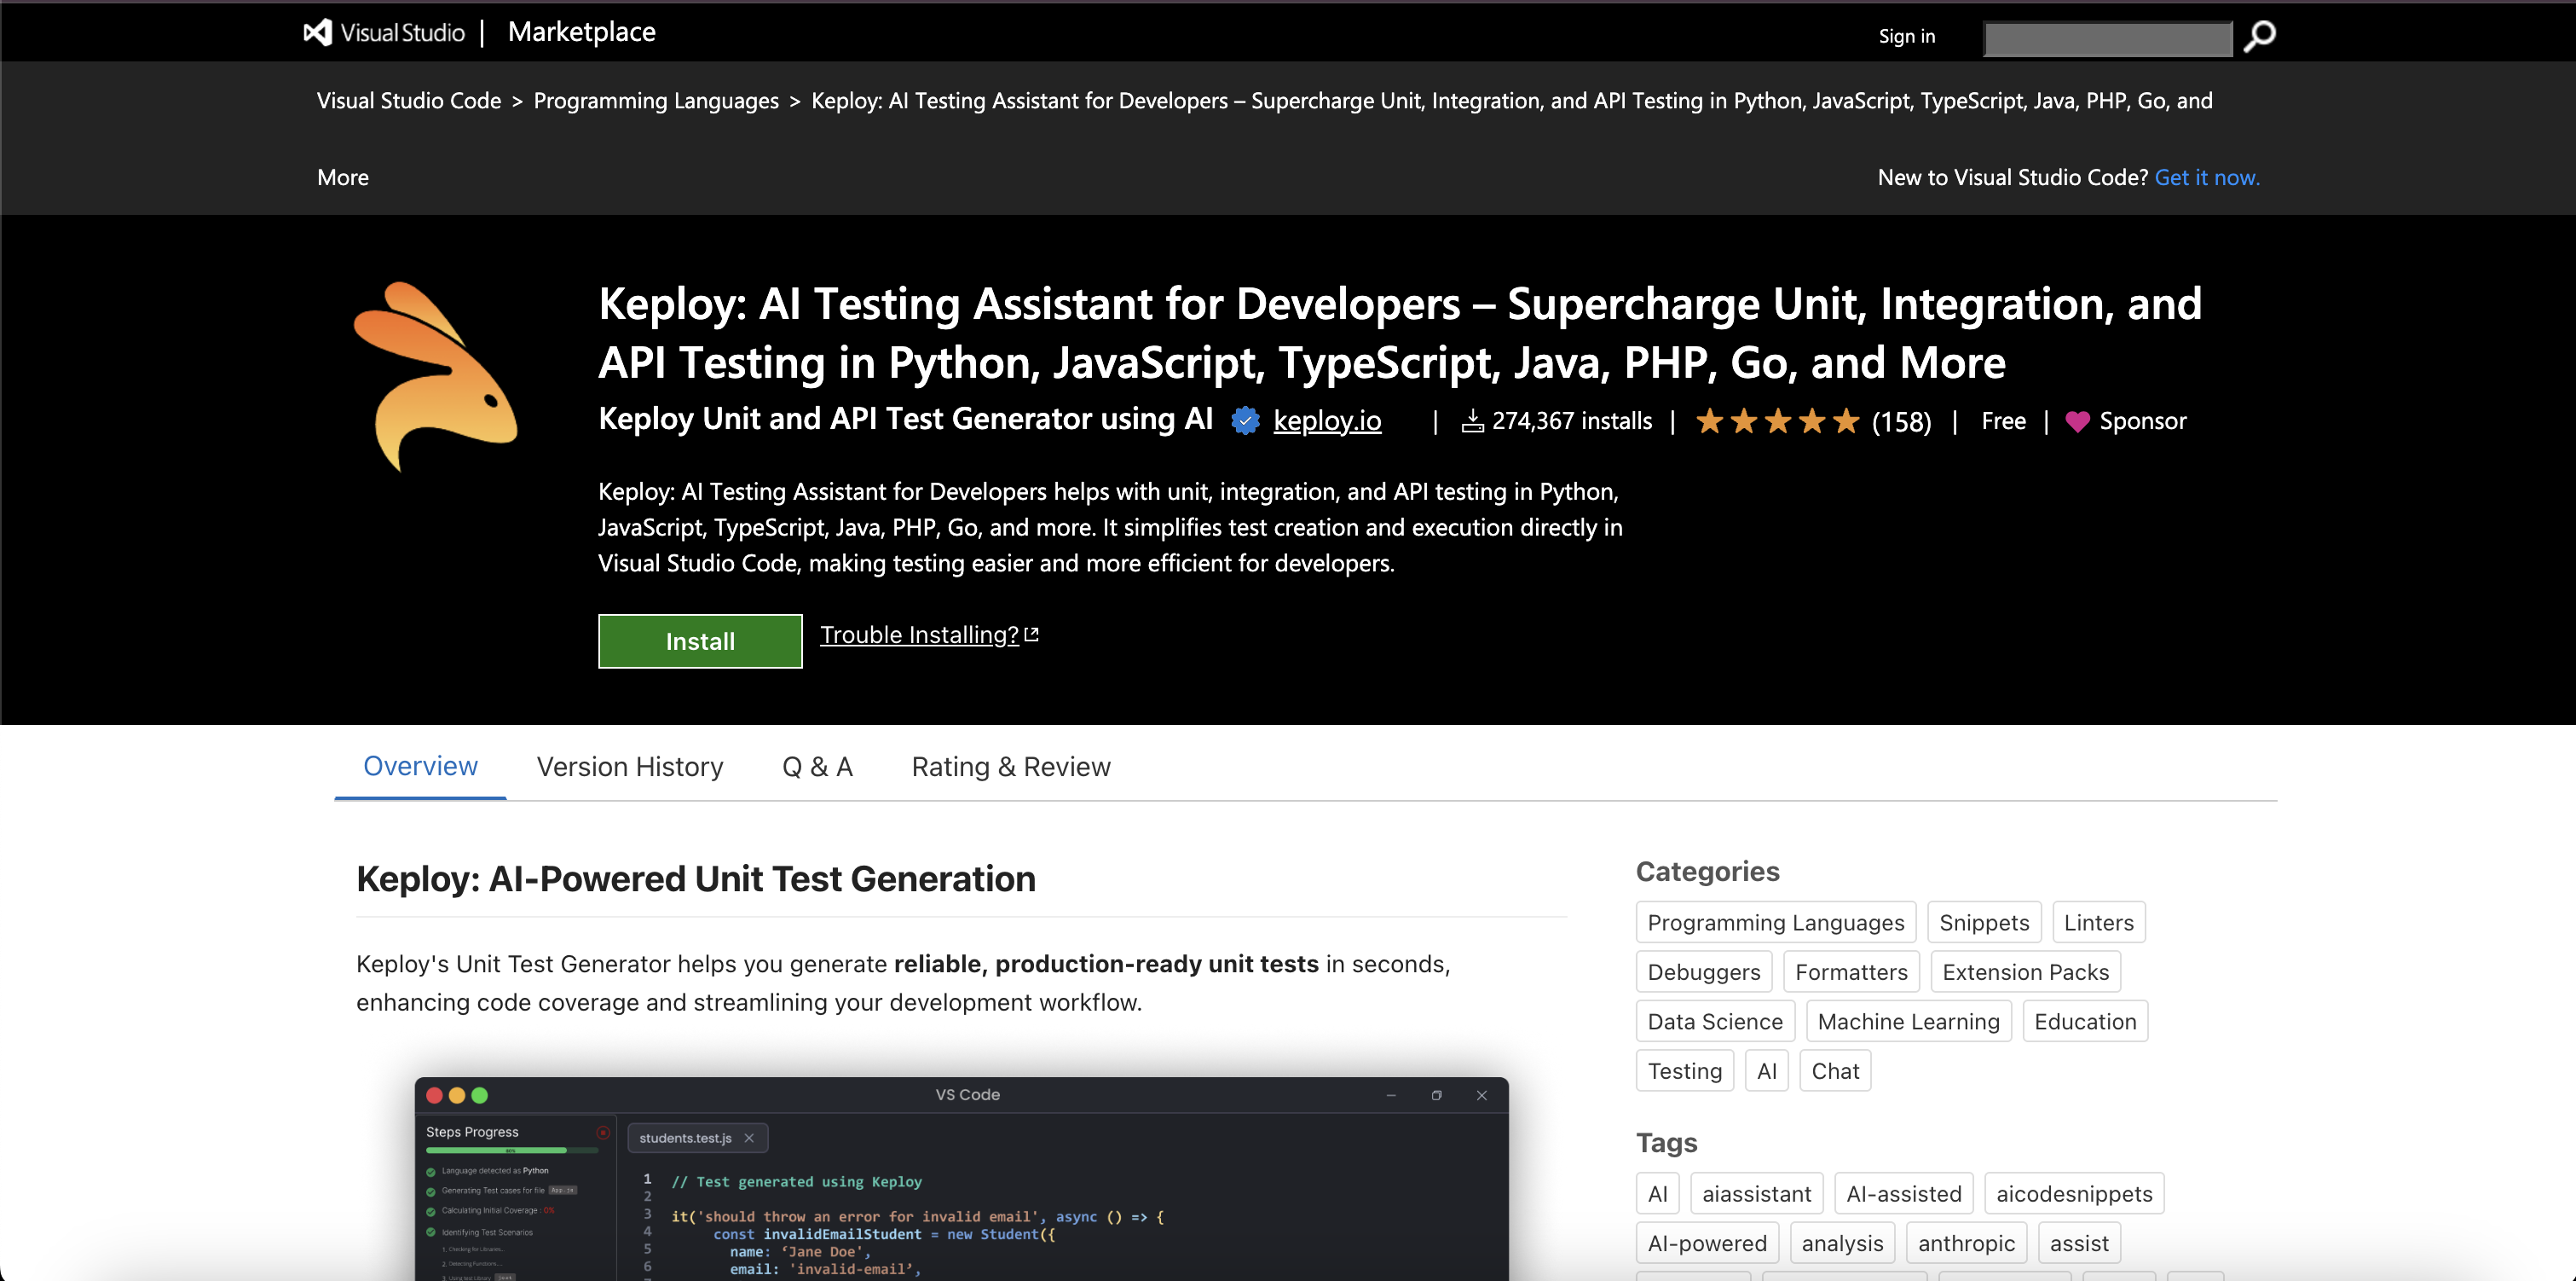Screen dimensions: 2576x1281
Task: Click the AI tag
Action: [x=1657, y=1194]
